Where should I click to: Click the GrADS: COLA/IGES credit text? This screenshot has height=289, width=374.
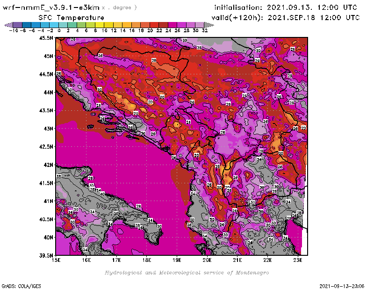pos(18,285)
